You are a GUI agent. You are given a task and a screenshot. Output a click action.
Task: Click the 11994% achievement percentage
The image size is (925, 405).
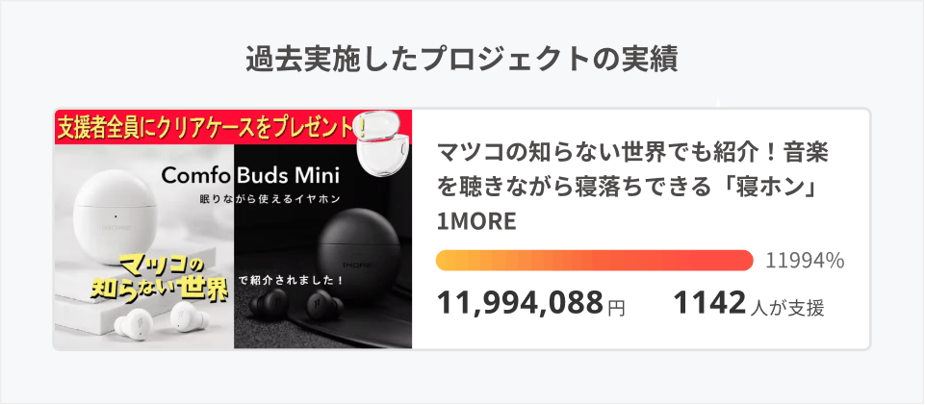pos(805,261)
